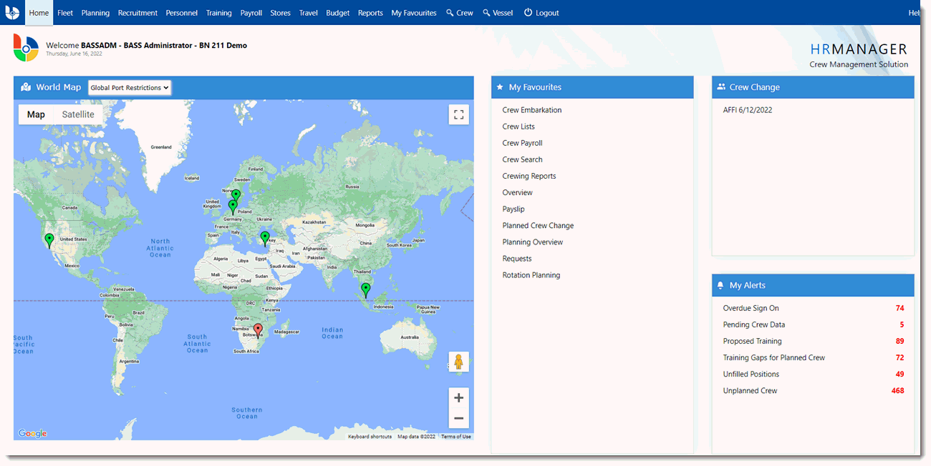Image resolution: width=931 pixels, height=466 pixels.
Task: Open the Unplanned Crew alert
Action: [750, 391]
